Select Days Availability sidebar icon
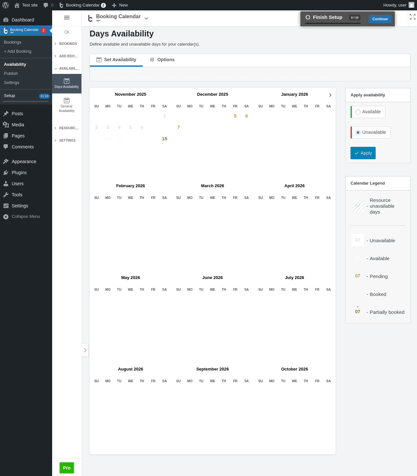This screenshot has width=417, height=476. [x=67, y=84]
